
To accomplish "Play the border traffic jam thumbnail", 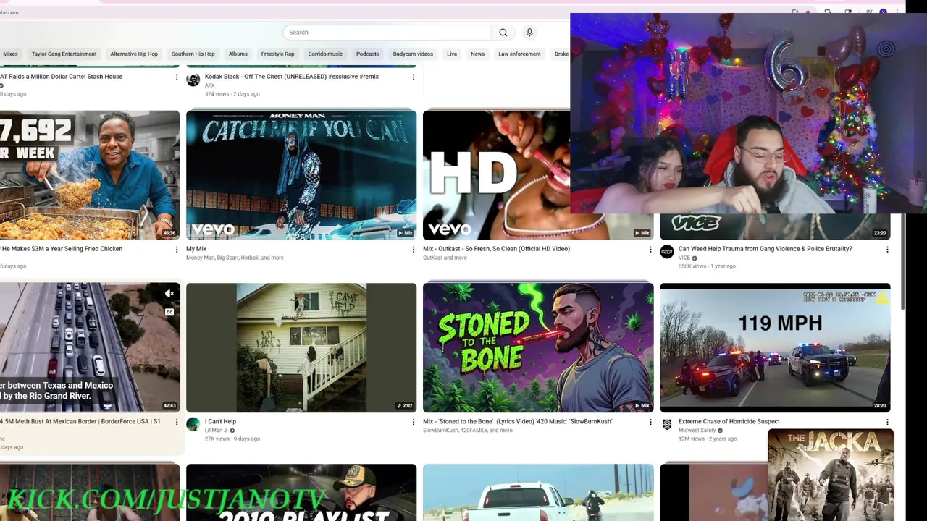I will (90, 347).
